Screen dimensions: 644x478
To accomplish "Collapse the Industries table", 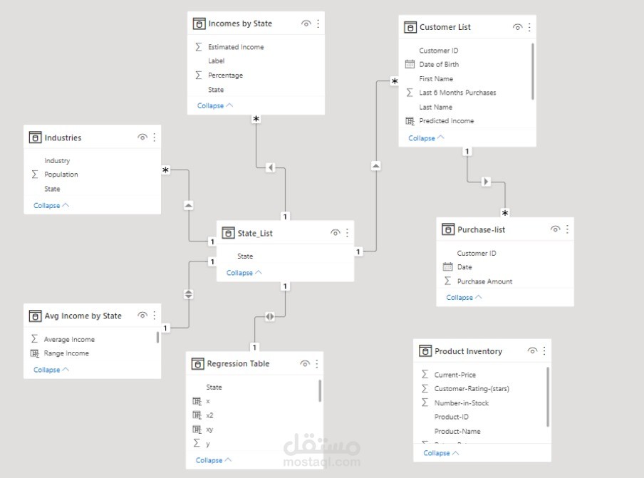I will tap(46, 204).
